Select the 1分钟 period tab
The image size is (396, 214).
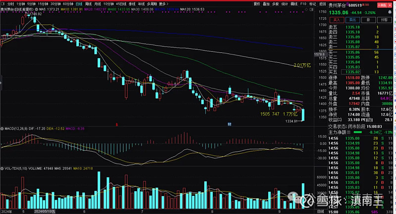[20, 4]
